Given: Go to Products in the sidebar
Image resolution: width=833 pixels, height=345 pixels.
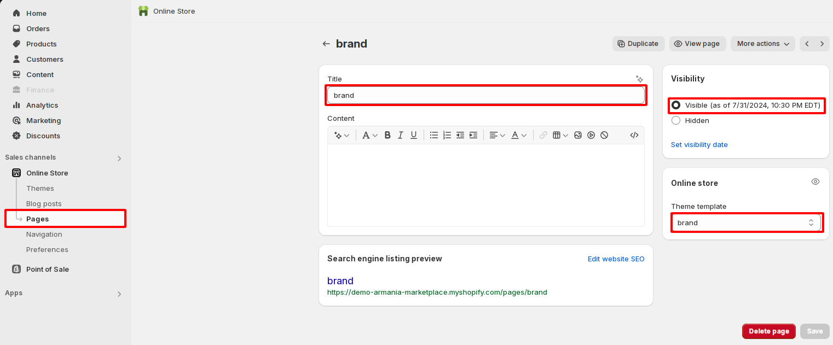Looking at the screenshot, I should point(41,44).
